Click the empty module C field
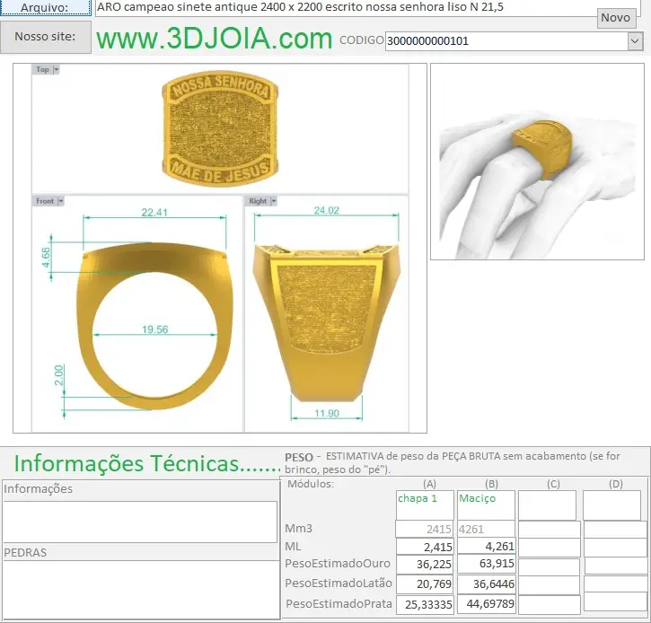The height and width of the screenshot is (623, 651). [x=547, y=505]
